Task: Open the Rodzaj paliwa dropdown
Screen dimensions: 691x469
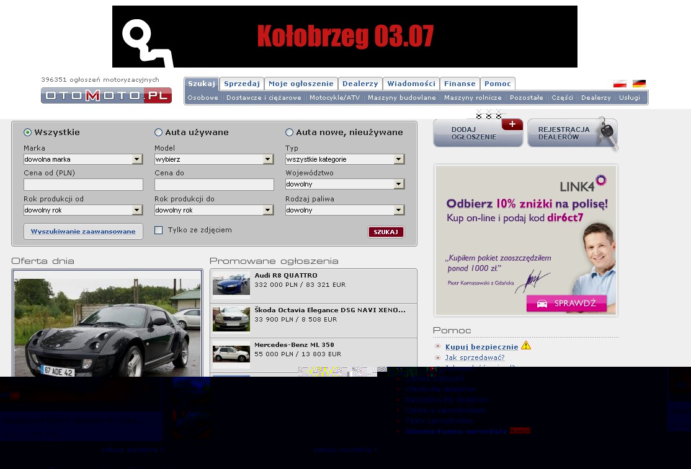Action: (x=345, y=210)
